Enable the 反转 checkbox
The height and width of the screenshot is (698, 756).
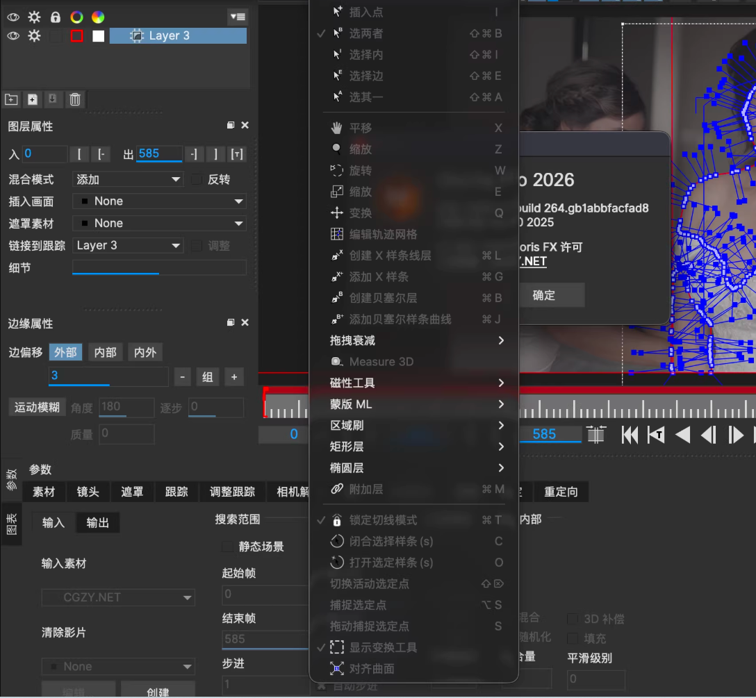point(197,179)
